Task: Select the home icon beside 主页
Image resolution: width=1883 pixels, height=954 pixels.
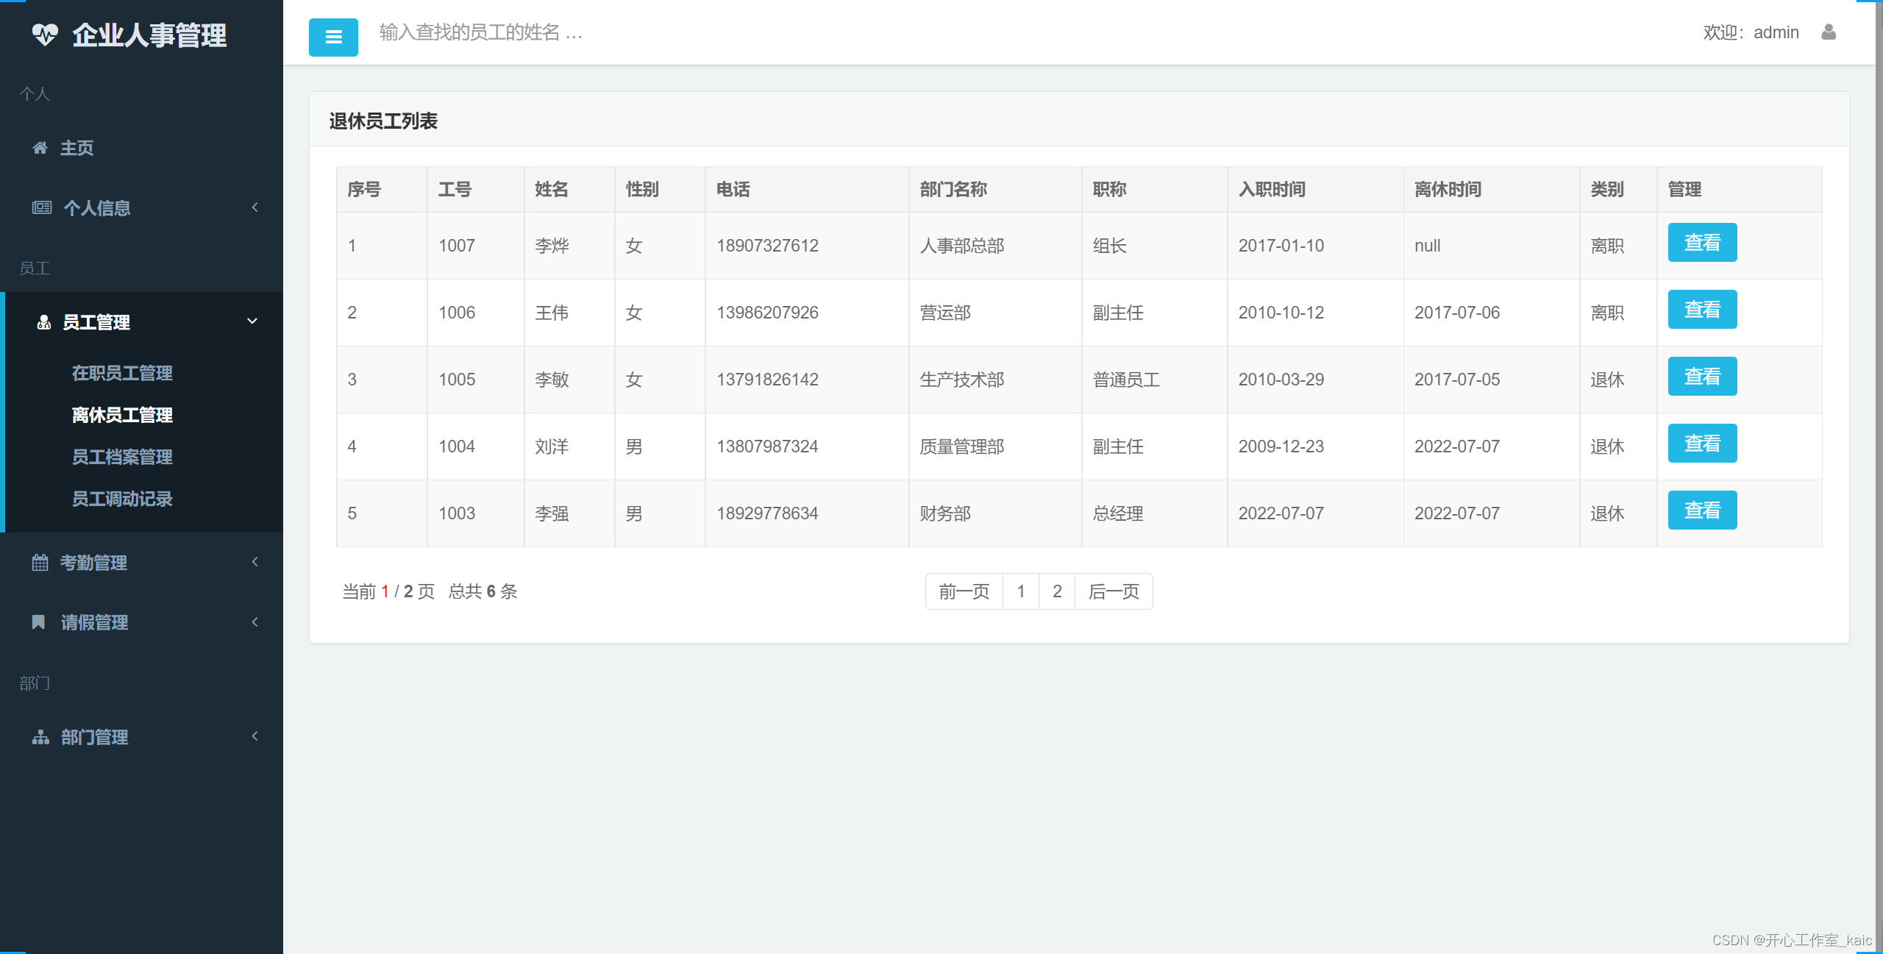Action: pos(40,148)
